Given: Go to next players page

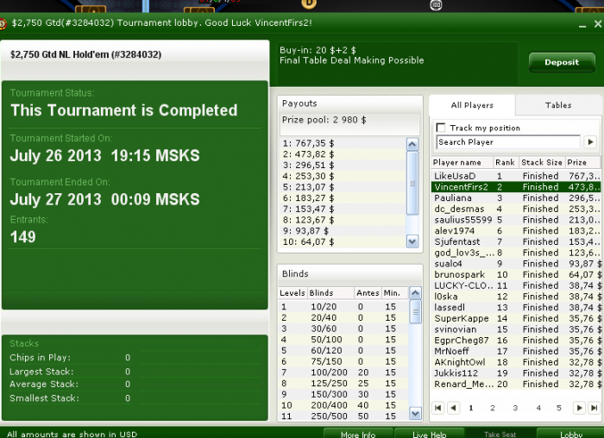Looking at the screenshot, I should [579, 408].
